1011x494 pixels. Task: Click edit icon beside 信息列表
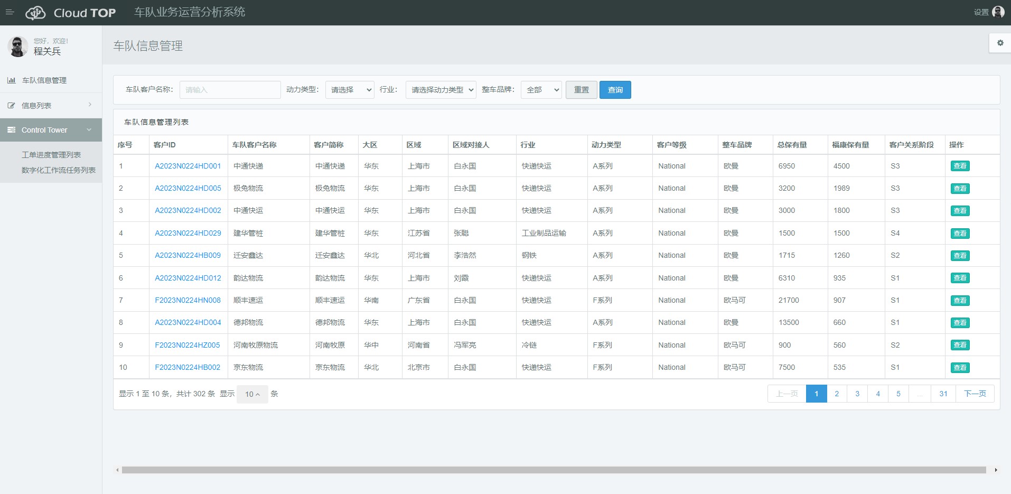tap(11, 106)
